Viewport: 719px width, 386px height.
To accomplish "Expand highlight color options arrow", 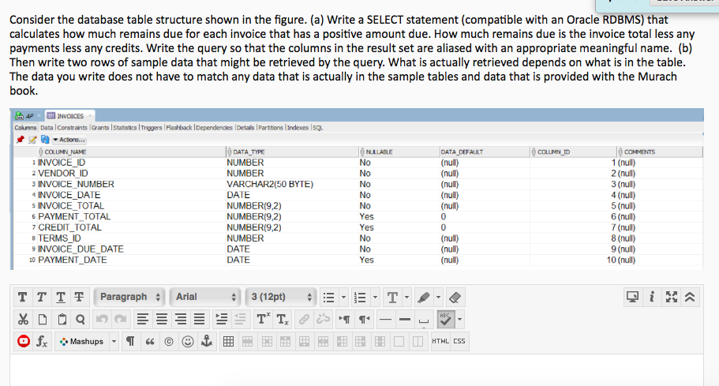I will point(438,297).
